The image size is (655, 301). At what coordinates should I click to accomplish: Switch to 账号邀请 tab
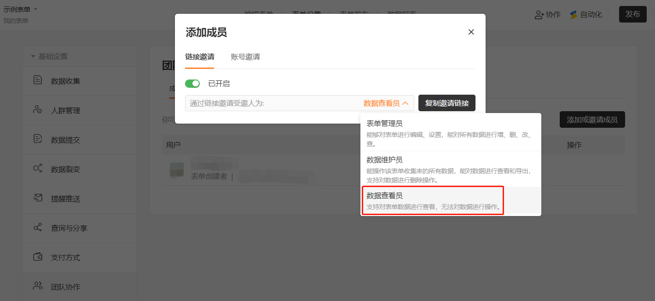coord(245,57)
